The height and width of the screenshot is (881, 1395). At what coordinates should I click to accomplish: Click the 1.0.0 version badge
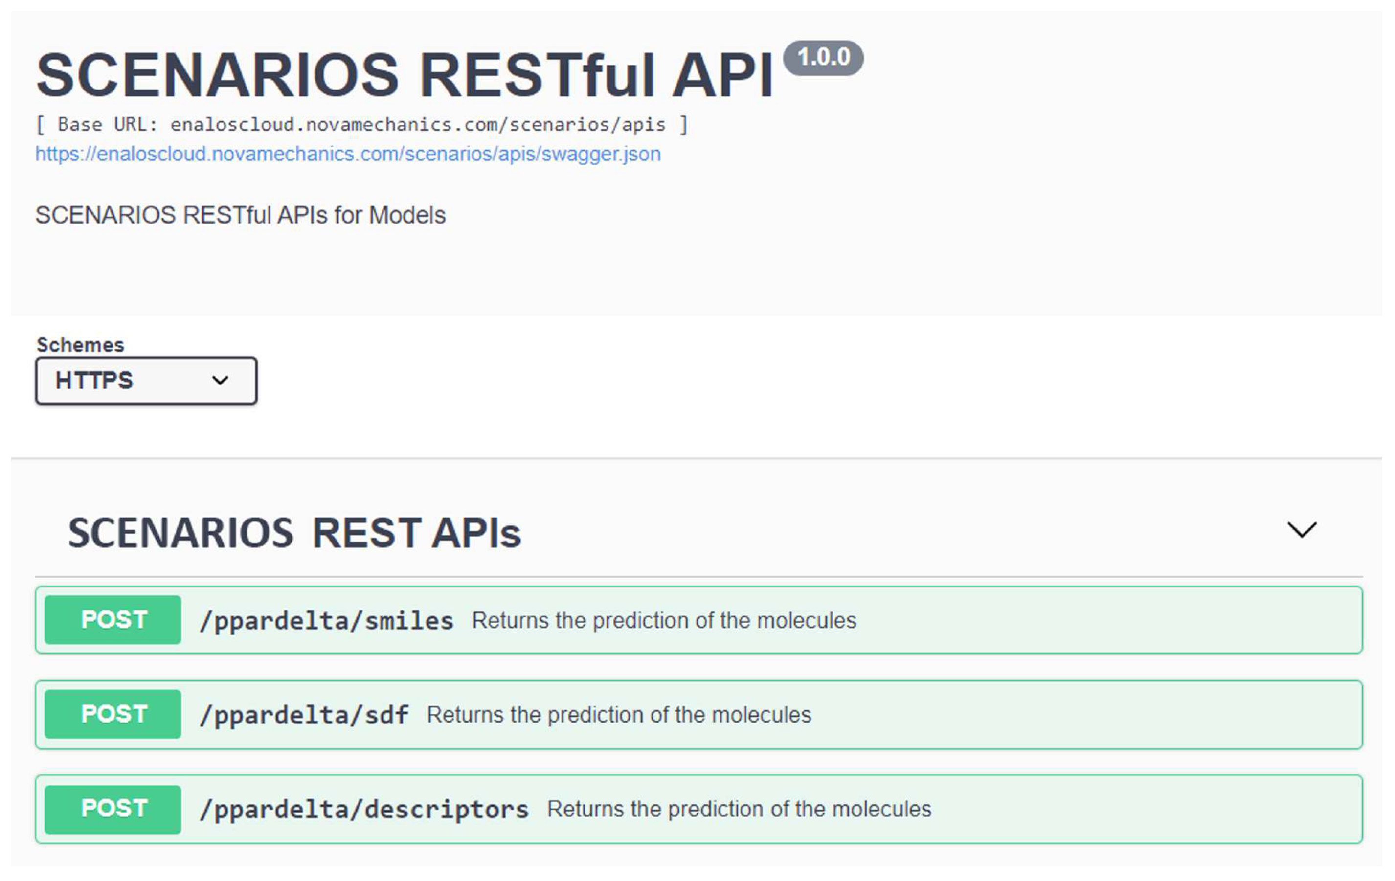click(x=823, y=57)
